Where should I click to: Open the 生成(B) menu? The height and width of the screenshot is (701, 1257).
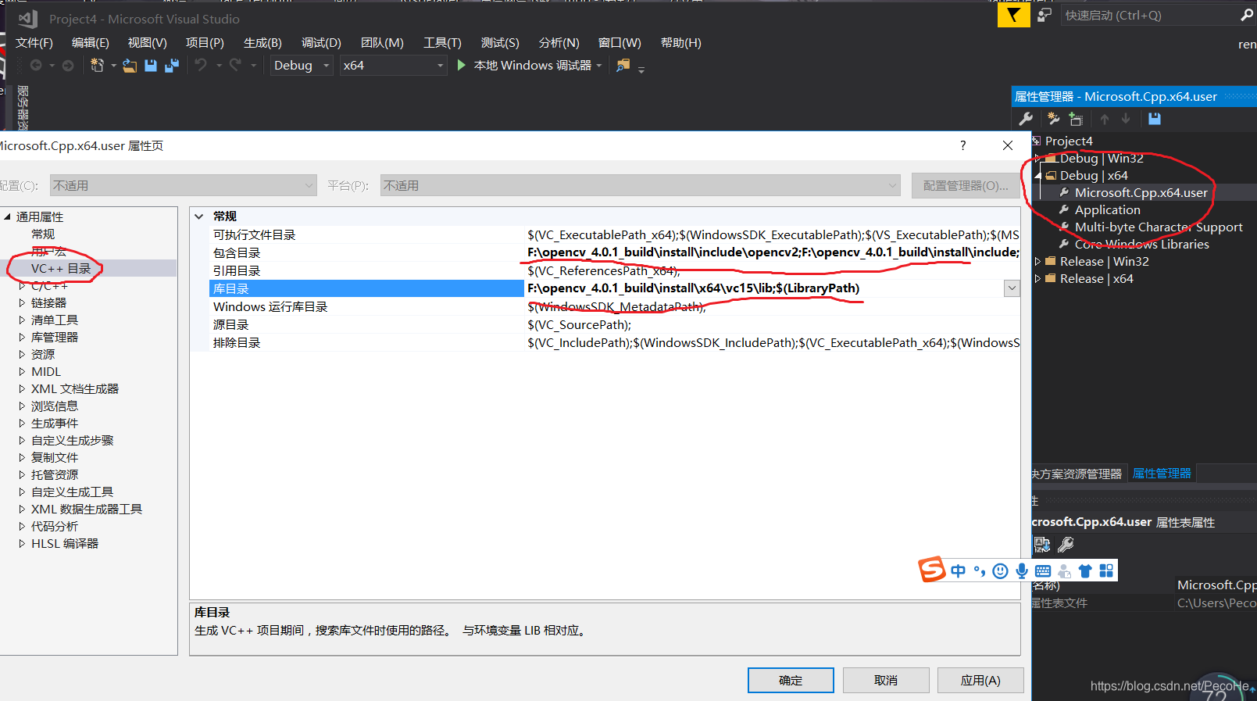[262, 43]
